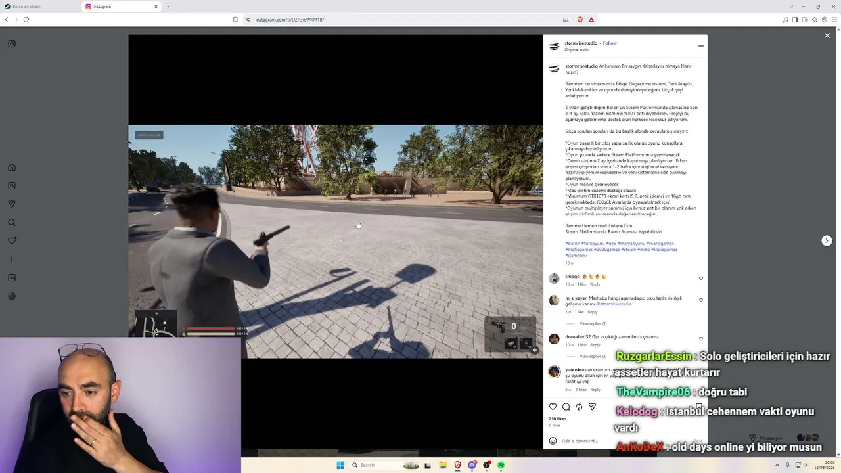
Task: Repost using the repost arrows icon
Action: 579,407
